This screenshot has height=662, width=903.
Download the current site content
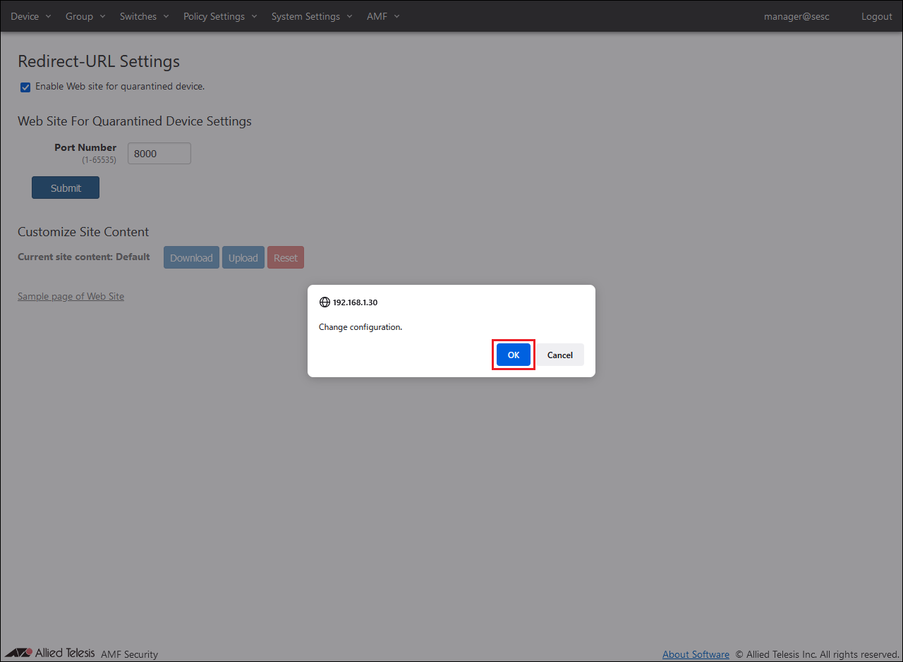(x=191, y=258)
